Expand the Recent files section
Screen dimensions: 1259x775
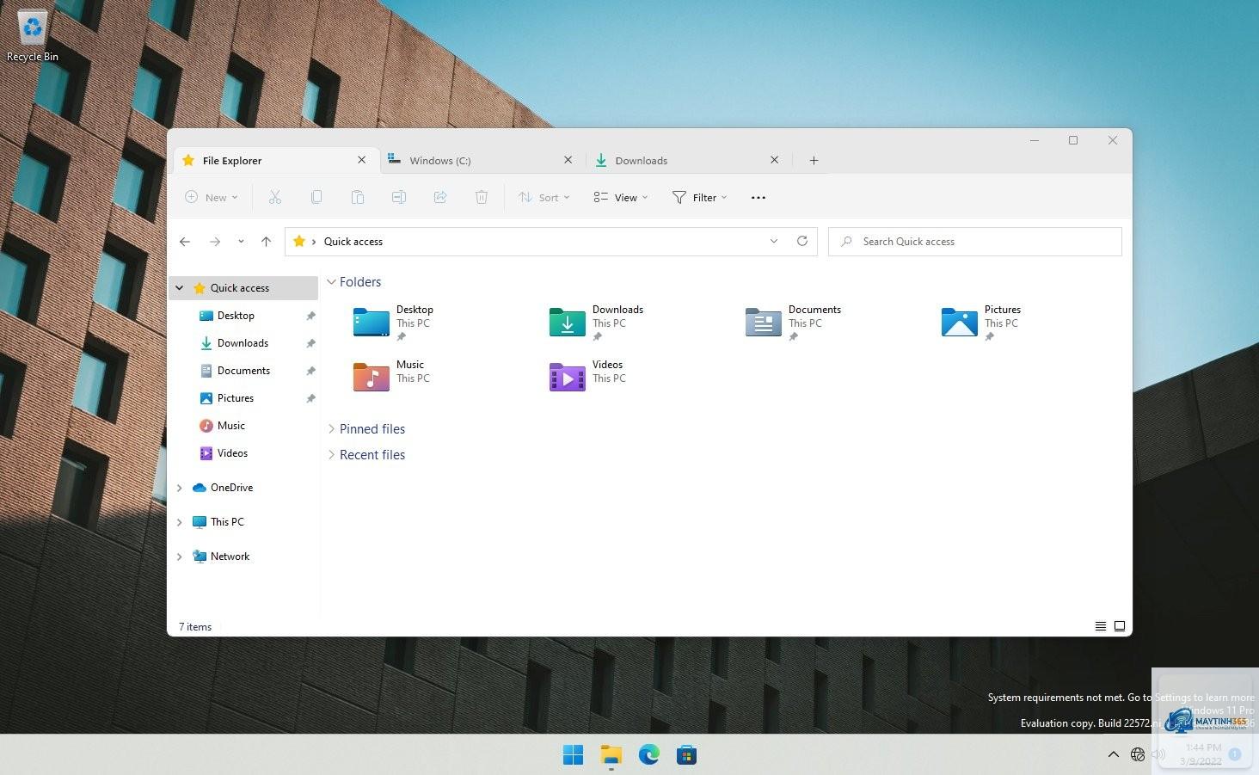click(x=331, y=455)
